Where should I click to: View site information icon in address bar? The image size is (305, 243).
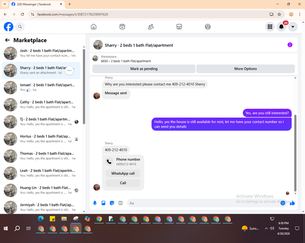click(32, 15)
